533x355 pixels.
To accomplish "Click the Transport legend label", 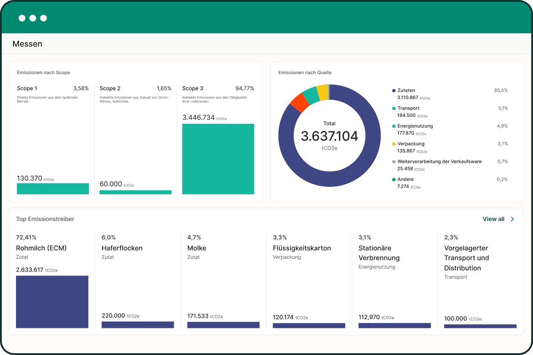I will tap(409, 108).
